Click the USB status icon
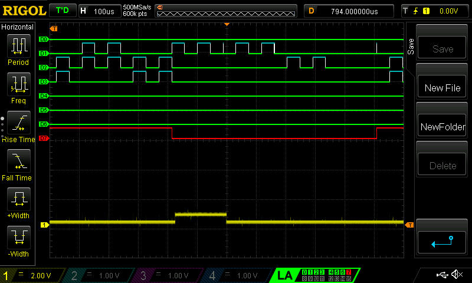Image resolution: width=472 pixels, height=283 pixels. click(x=442, y=275)
